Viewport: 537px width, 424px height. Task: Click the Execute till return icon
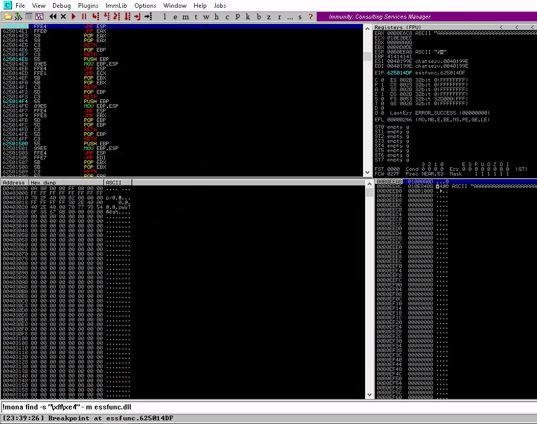click(x=138, y=17)
